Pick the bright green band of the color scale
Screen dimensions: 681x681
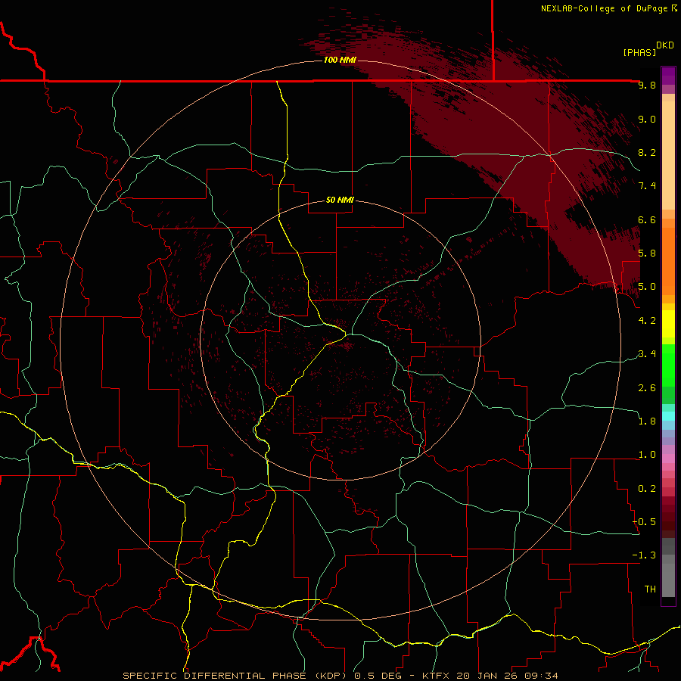click(668, 365)
